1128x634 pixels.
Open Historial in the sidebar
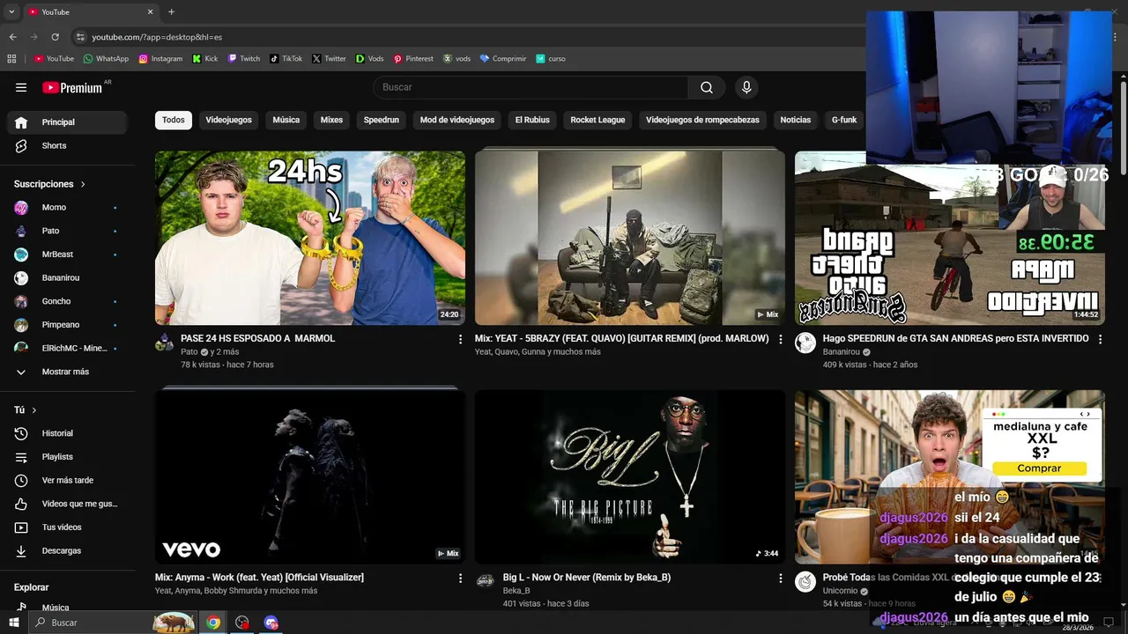(x=68, y=433)
